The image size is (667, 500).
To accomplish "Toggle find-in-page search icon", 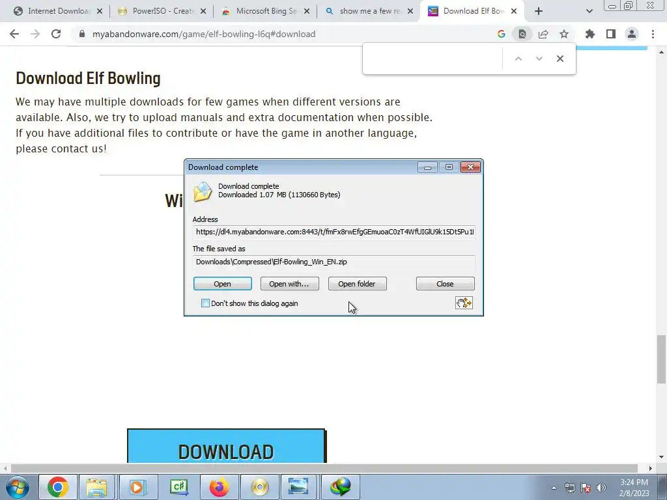I will [x=522, y=34].
